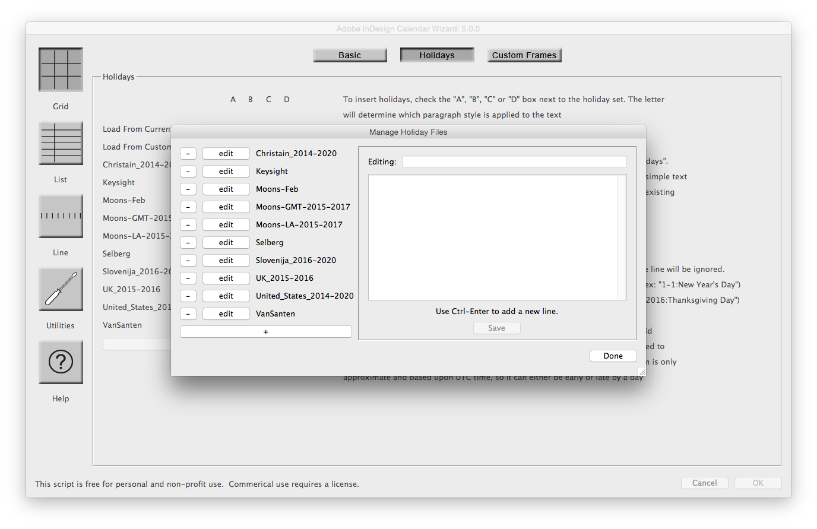
Task: Add a new holiday file with plus button
Action: tap(265, 331)
